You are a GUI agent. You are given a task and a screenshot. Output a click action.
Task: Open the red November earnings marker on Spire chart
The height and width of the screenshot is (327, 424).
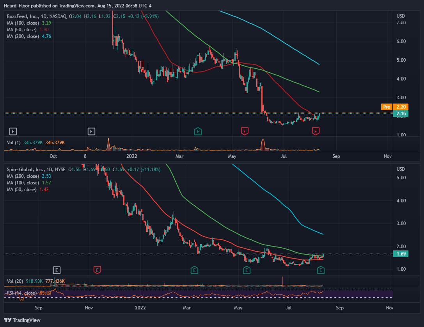(x=97, y=270)
